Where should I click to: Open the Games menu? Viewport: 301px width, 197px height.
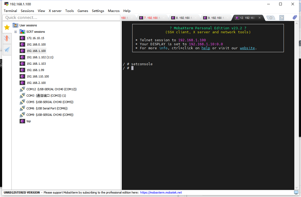[83, 11]
